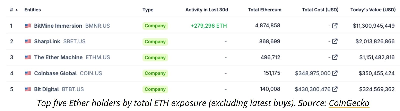Open the BitMine Immersion entity link

point(58,26)
